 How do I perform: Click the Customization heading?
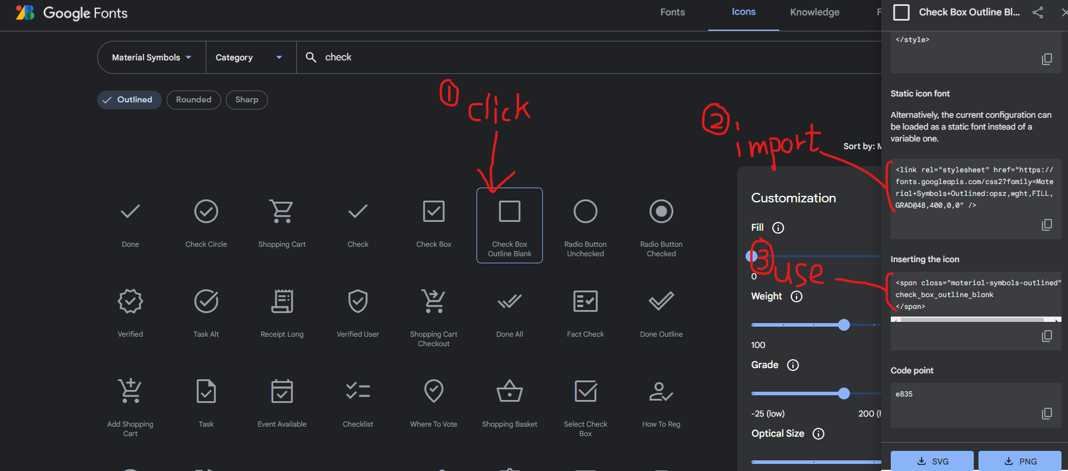point(794,198)
